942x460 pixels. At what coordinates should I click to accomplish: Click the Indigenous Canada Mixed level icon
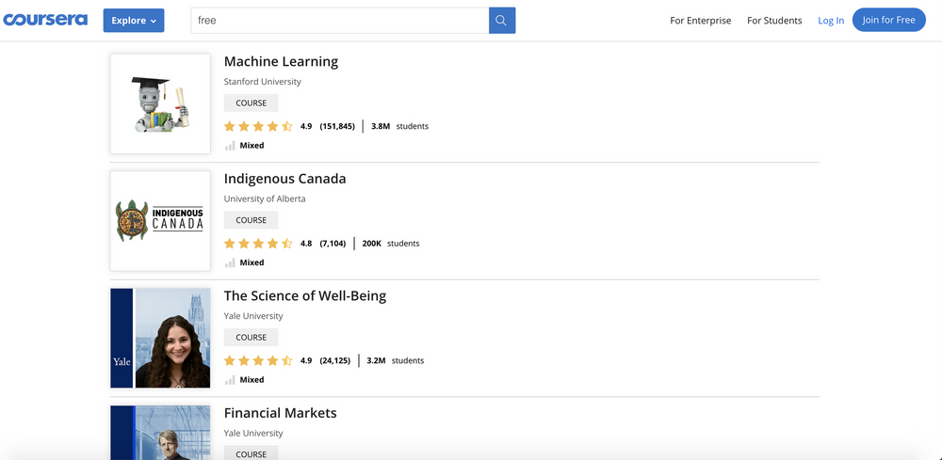pos(230,263)
